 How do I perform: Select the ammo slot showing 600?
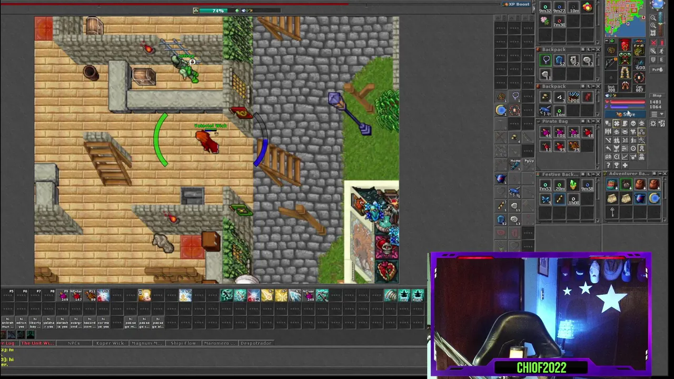(639, 65)
